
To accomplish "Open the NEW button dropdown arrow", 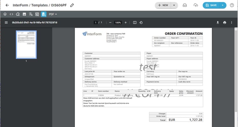I will 174,5.
